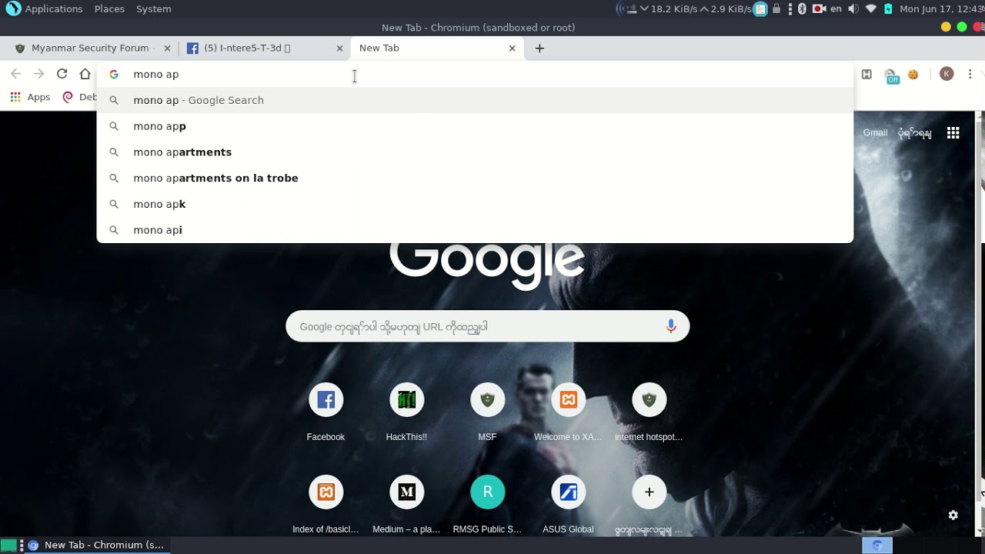This screenshot has width=985, height=554.
Task: Click the screen recording tray icon
Action: [x=819, y=9]
